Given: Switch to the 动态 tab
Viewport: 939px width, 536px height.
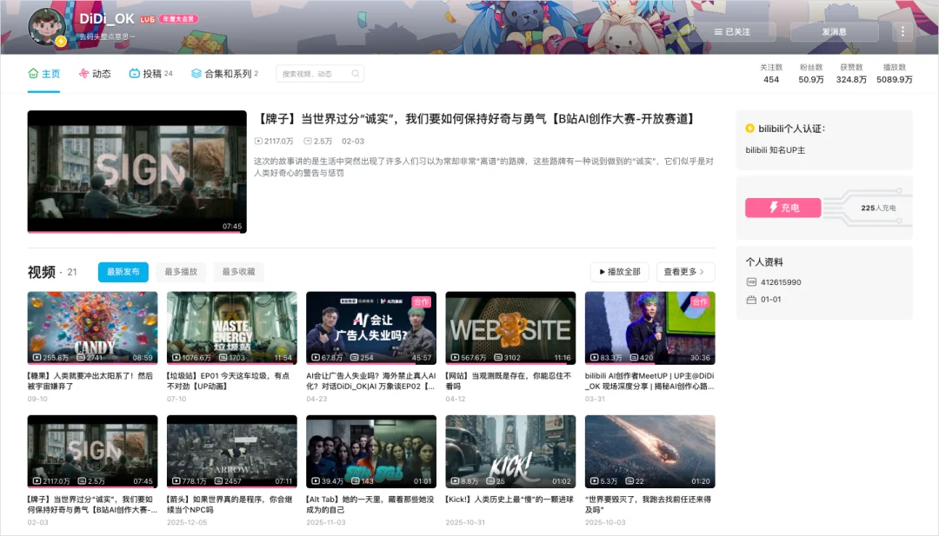Looking at the screenshot, I should pos(95,74).
